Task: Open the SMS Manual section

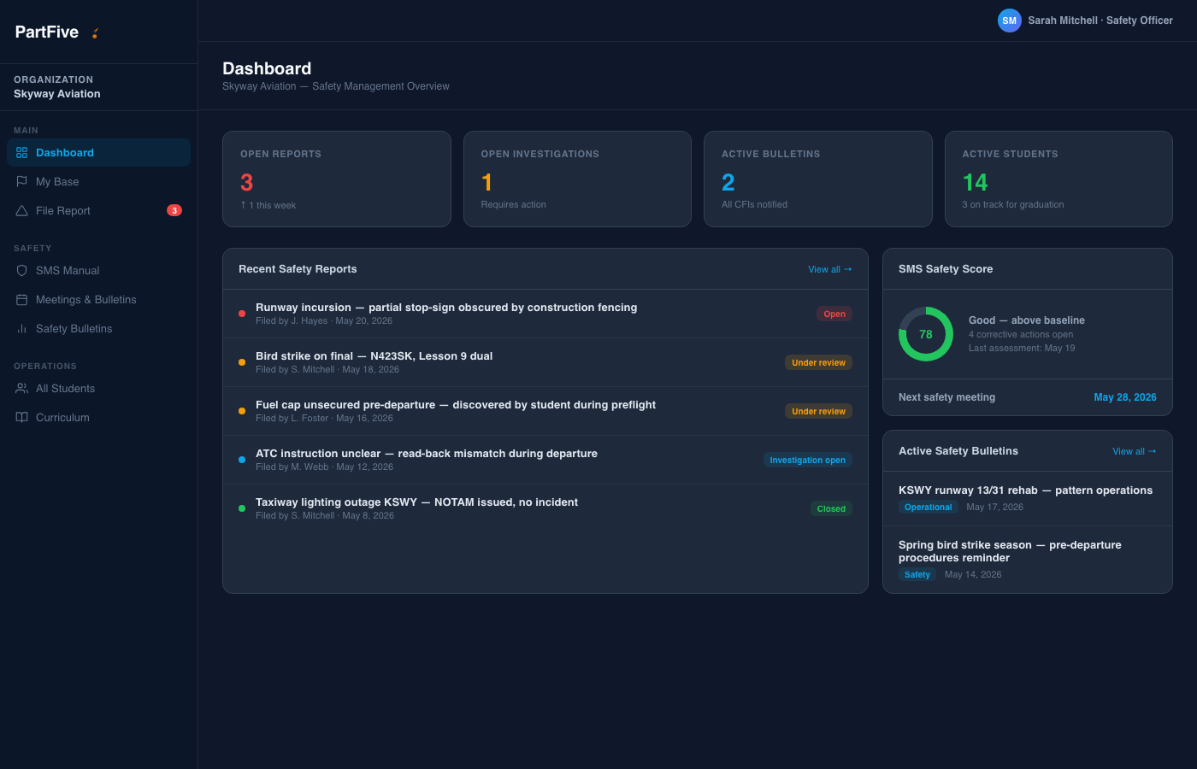Action: [98, 271]
